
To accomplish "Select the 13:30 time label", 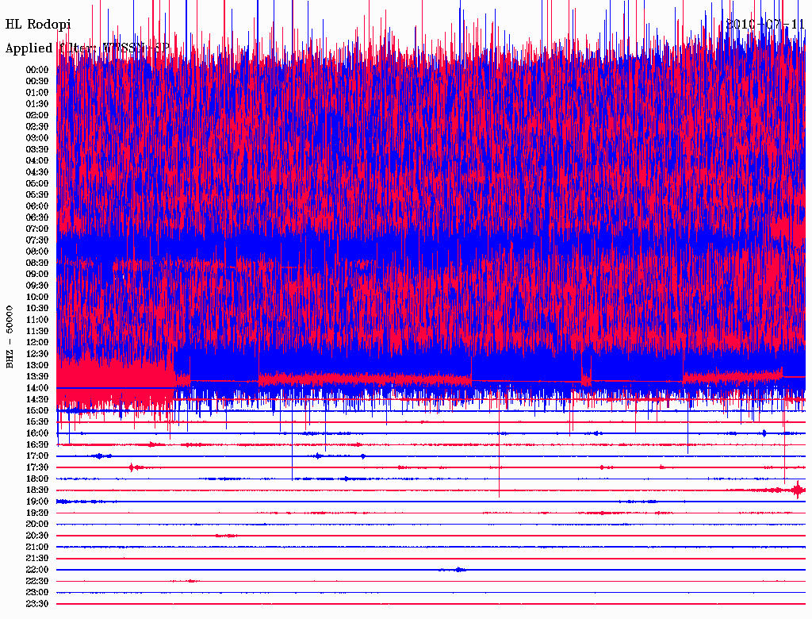I will coord(37,377).
